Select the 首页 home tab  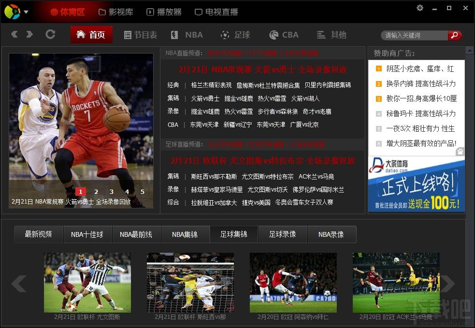click(91, 35)
